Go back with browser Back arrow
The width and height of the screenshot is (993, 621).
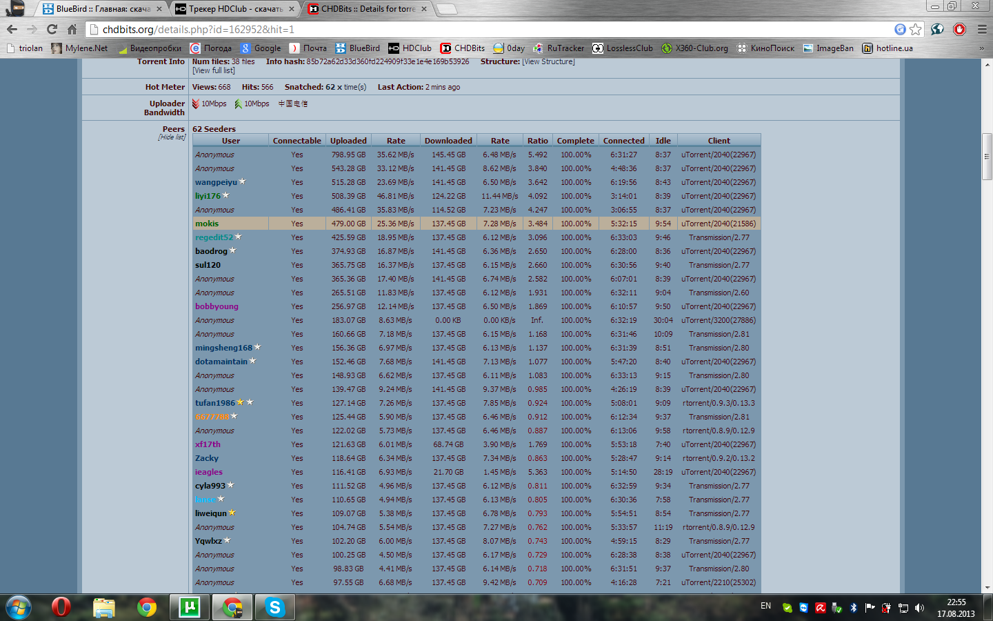[12, 30]
